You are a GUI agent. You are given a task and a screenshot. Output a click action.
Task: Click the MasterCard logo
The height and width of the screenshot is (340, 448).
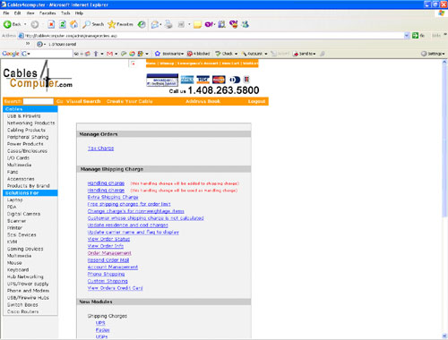219,80
